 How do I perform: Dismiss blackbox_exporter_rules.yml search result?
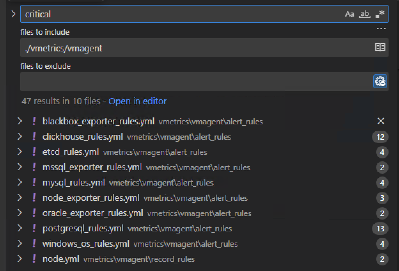point(381,121)
